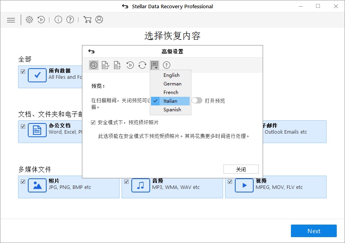Image resolution: width=345 pixels, height=243 pixels.
Task: Click the resume recovery icon in main toolbar
Action: tap(41, 20)
